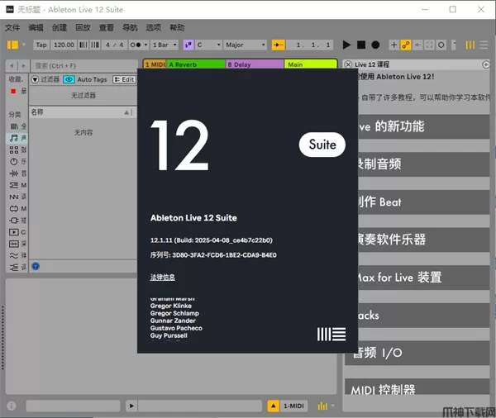Toggle the Auto Tags eye button

(x=68, y=79)
